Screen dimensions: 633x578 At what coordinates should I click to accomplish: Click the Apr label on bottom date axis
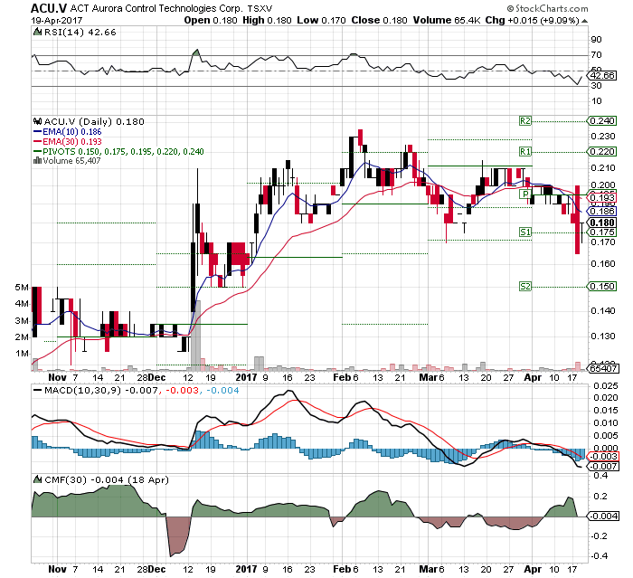pyautogui.click(x=533, y=569)
